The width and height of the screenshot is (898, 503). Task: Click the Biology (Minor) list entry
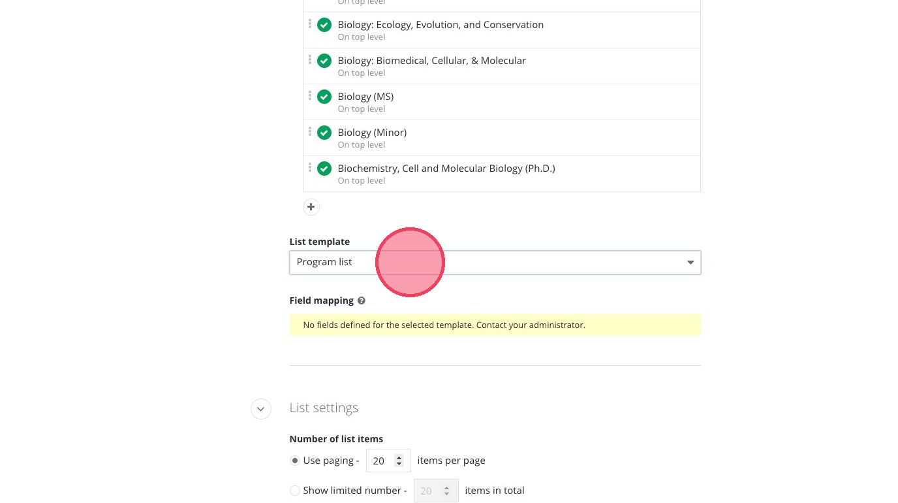coord(372,133)
